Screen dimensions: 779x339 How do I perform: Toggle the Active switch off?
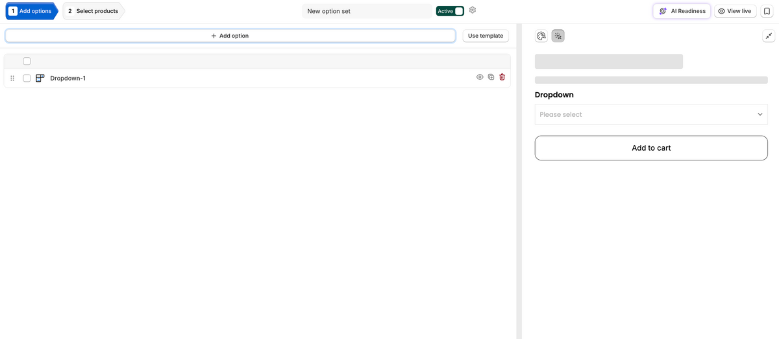point(450,11)
